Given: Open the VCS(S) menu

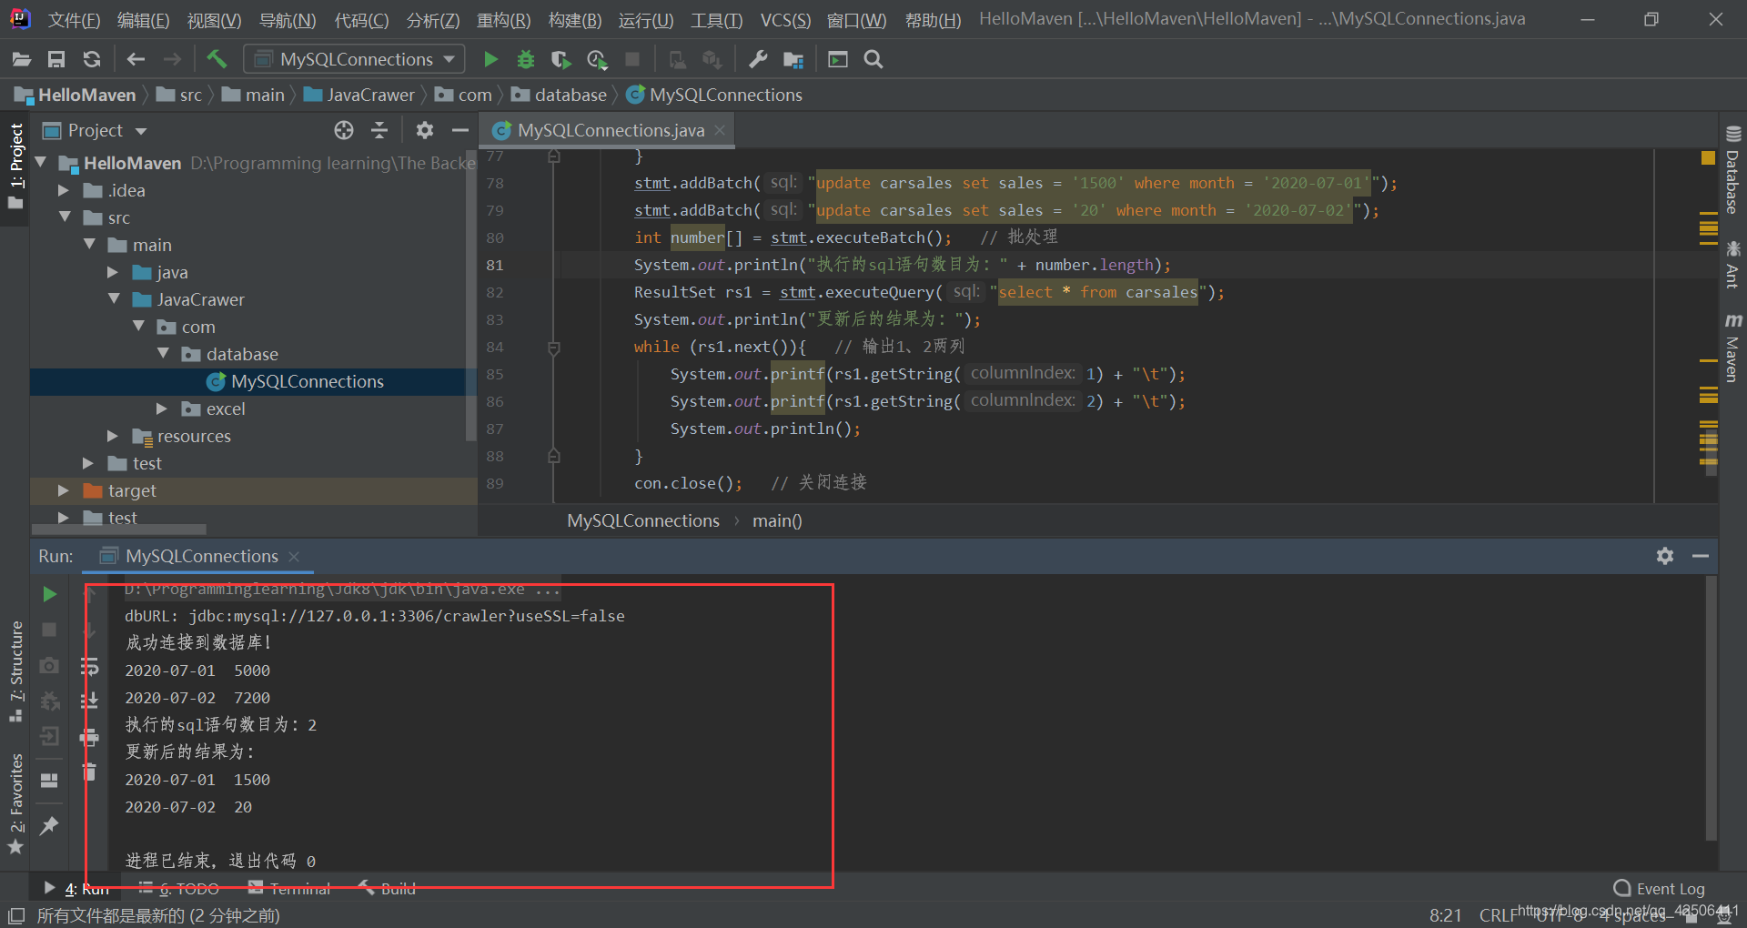Looking at the screenshot, I should [x=785, y=20].
